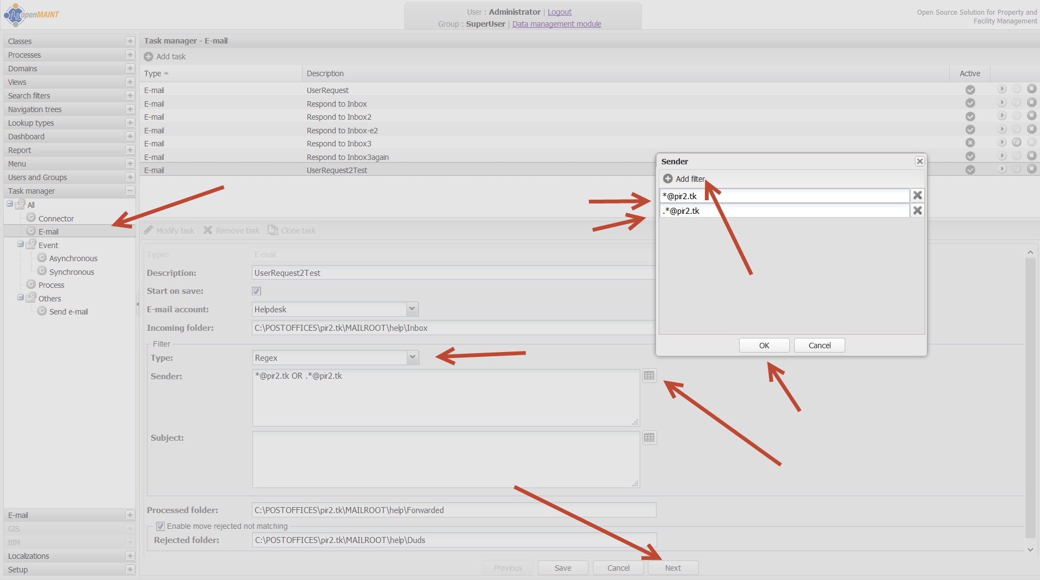The image size is (1040, 580).
Task: Click the Processed folder input field
Action: click(x=454, y=510)
